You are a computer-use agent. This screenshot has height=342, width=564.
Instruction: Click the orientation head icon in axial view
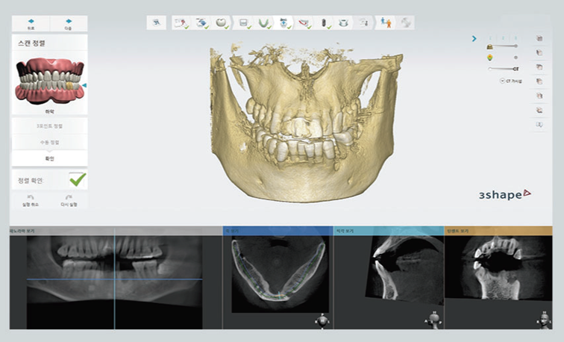[322, 320]
